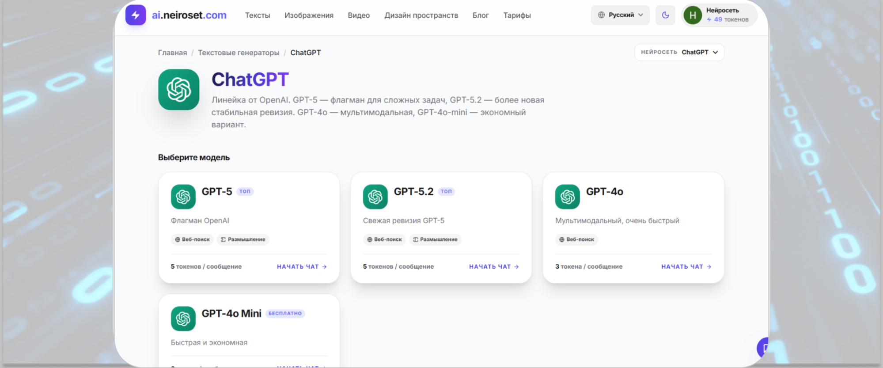Screen dimensions: 883x368
Task: Start chat with GPT-4o
Action: coord(686,266)
